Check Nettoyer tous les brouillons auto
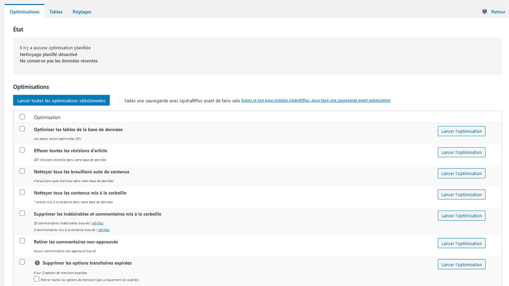Screen dimensions: 509x286 click(x=22, y=171)
